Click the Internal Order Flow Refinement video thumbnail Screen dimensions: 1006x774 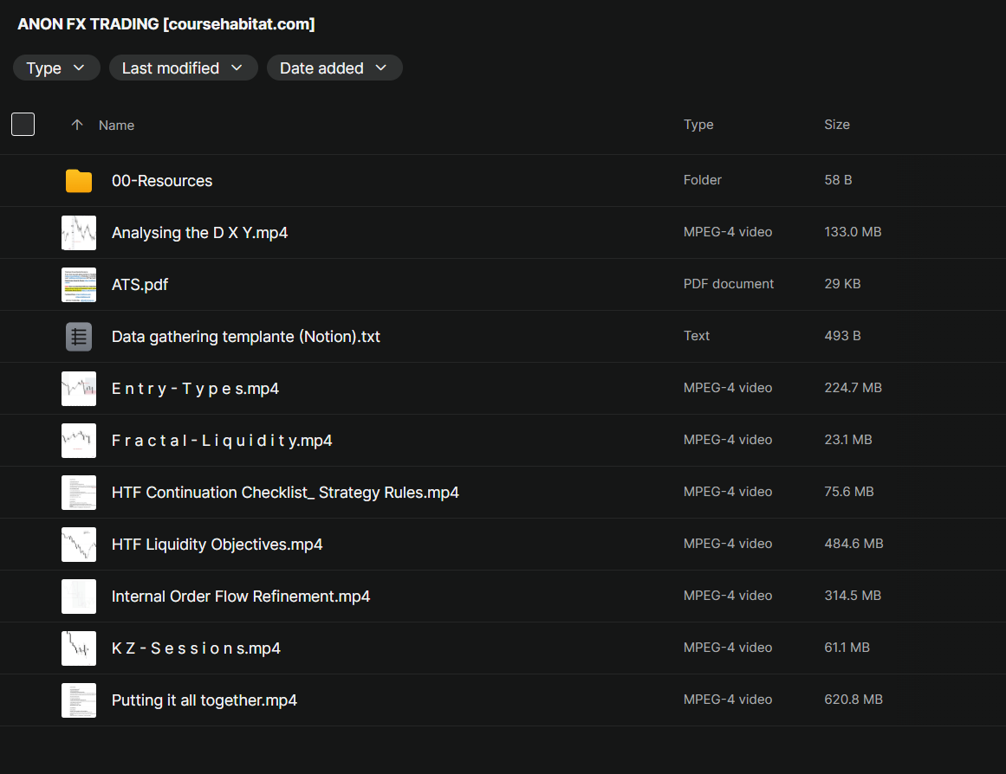coord(79,597)
